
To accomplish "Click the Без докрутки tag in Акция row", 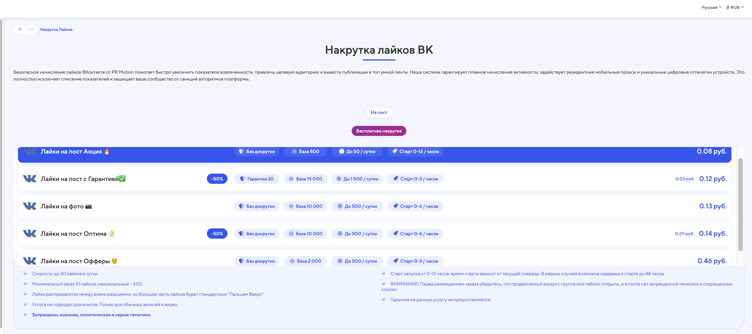I will pos(257,151).
